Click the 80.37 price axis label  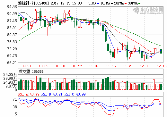(12, 35)
